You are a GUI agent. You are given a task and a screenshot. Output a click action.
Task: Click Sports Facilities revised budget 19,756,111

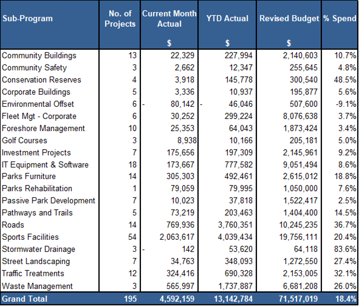298,237
